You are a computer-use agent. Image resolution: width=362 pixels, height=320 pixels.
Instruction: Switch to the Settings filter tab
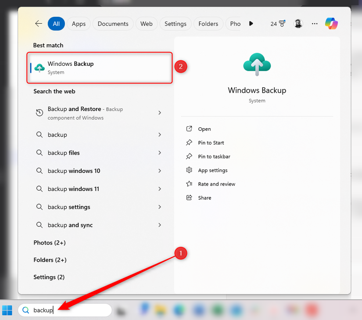coord(175,24)
